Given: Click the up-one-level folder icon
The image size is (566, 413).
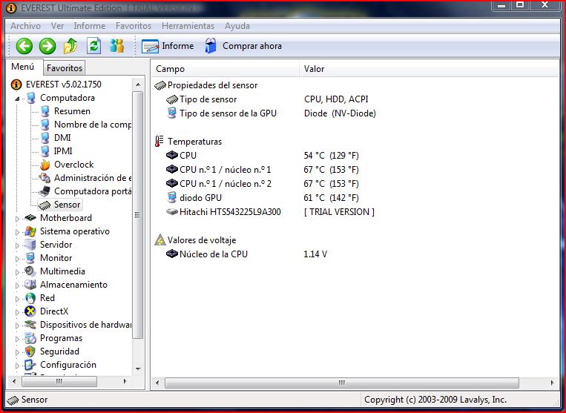Looking at the screenshot, I should tap(70, 46).
